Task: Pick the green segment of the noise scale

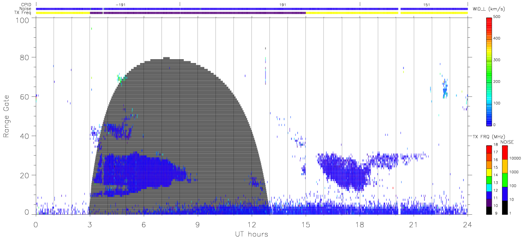Action: coord(504,180)
